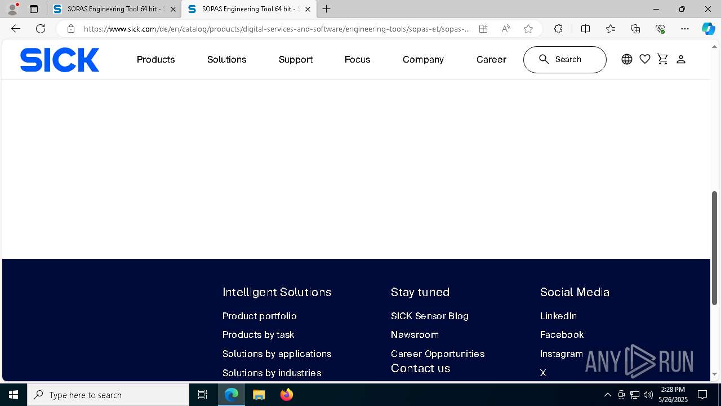Open the language globe icon

coord(627,59)
